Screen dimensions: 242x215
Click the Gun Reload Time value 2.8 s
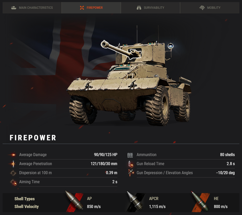(231, 164)
